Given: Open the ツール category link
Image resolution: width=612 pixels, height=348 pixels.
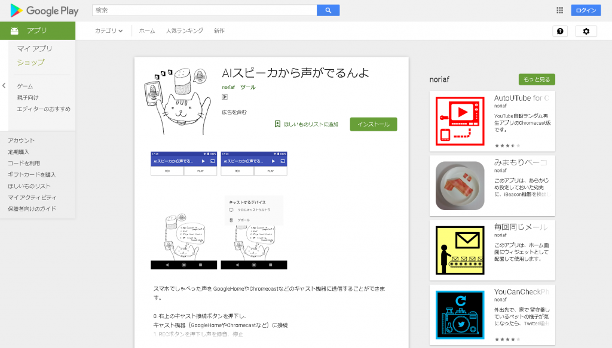Looking at the screenshot, I should (248, 87).
